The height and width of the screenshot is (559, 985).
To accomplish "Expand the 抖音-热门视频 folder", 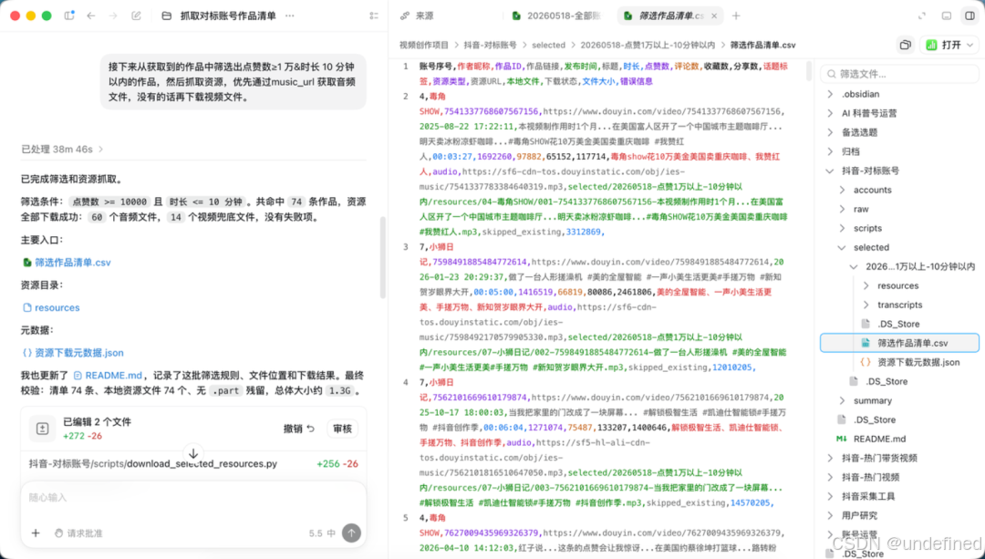I will (831, 477).
